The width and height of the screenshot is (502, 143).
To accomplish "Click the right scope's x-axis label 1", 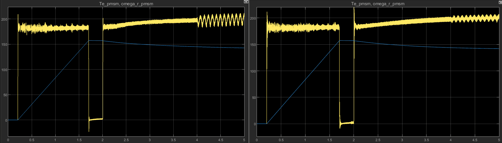I will [x=305, y=140].
